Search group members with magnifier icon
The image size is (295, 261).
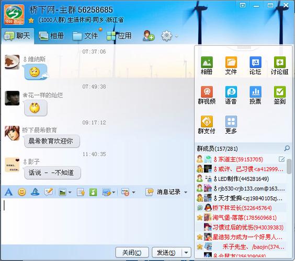[x=287, y=148]
